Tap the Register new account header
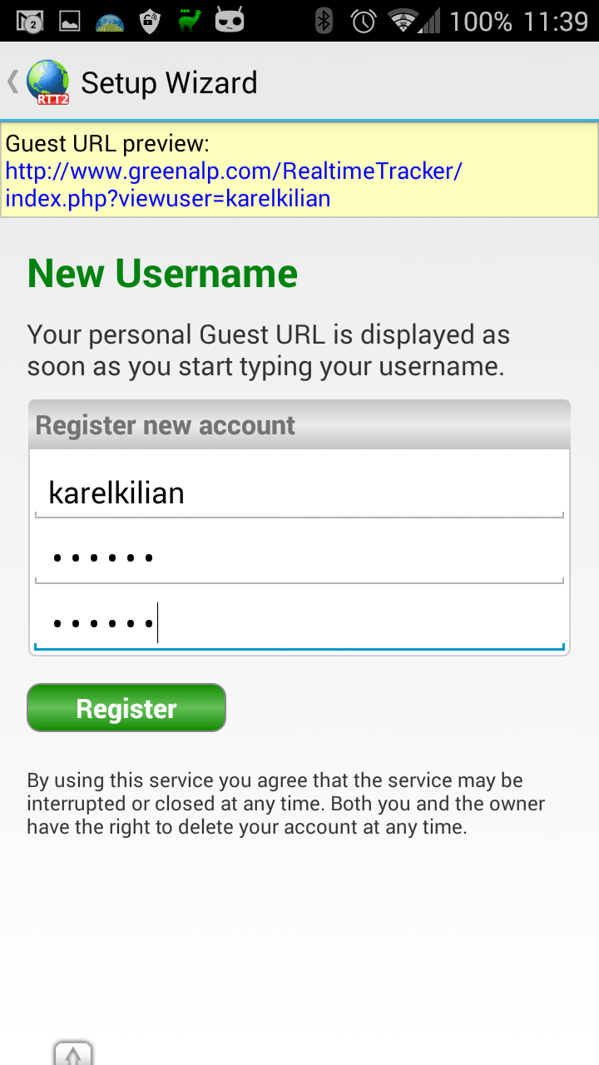The width and height of the screenshot is (599, 1065). click(x=166, y=425)
